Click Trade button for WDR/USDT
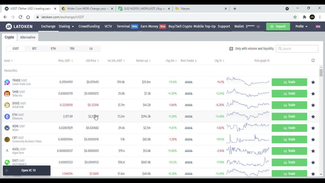 [x=289, y=128]
